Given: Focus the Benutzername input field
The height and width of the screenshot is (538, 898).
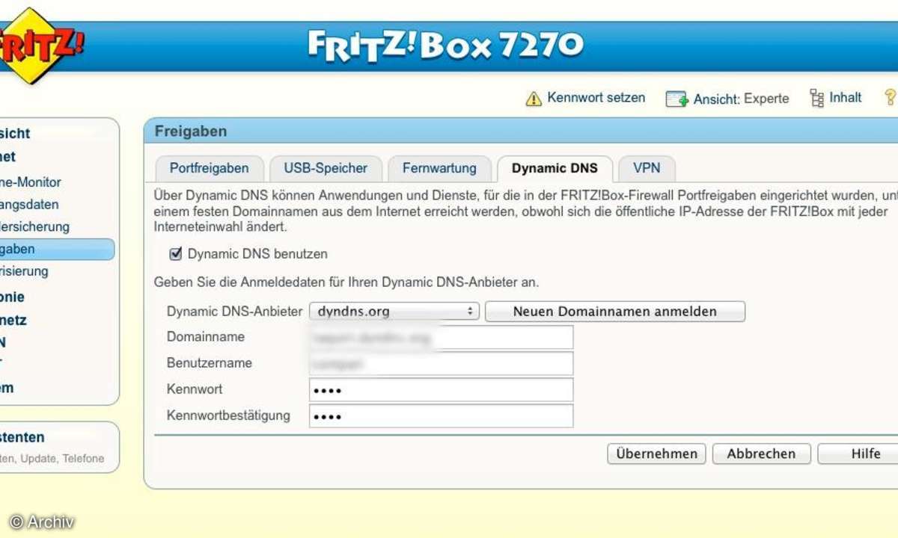Looking at the screenshot, I should [442, 364].
